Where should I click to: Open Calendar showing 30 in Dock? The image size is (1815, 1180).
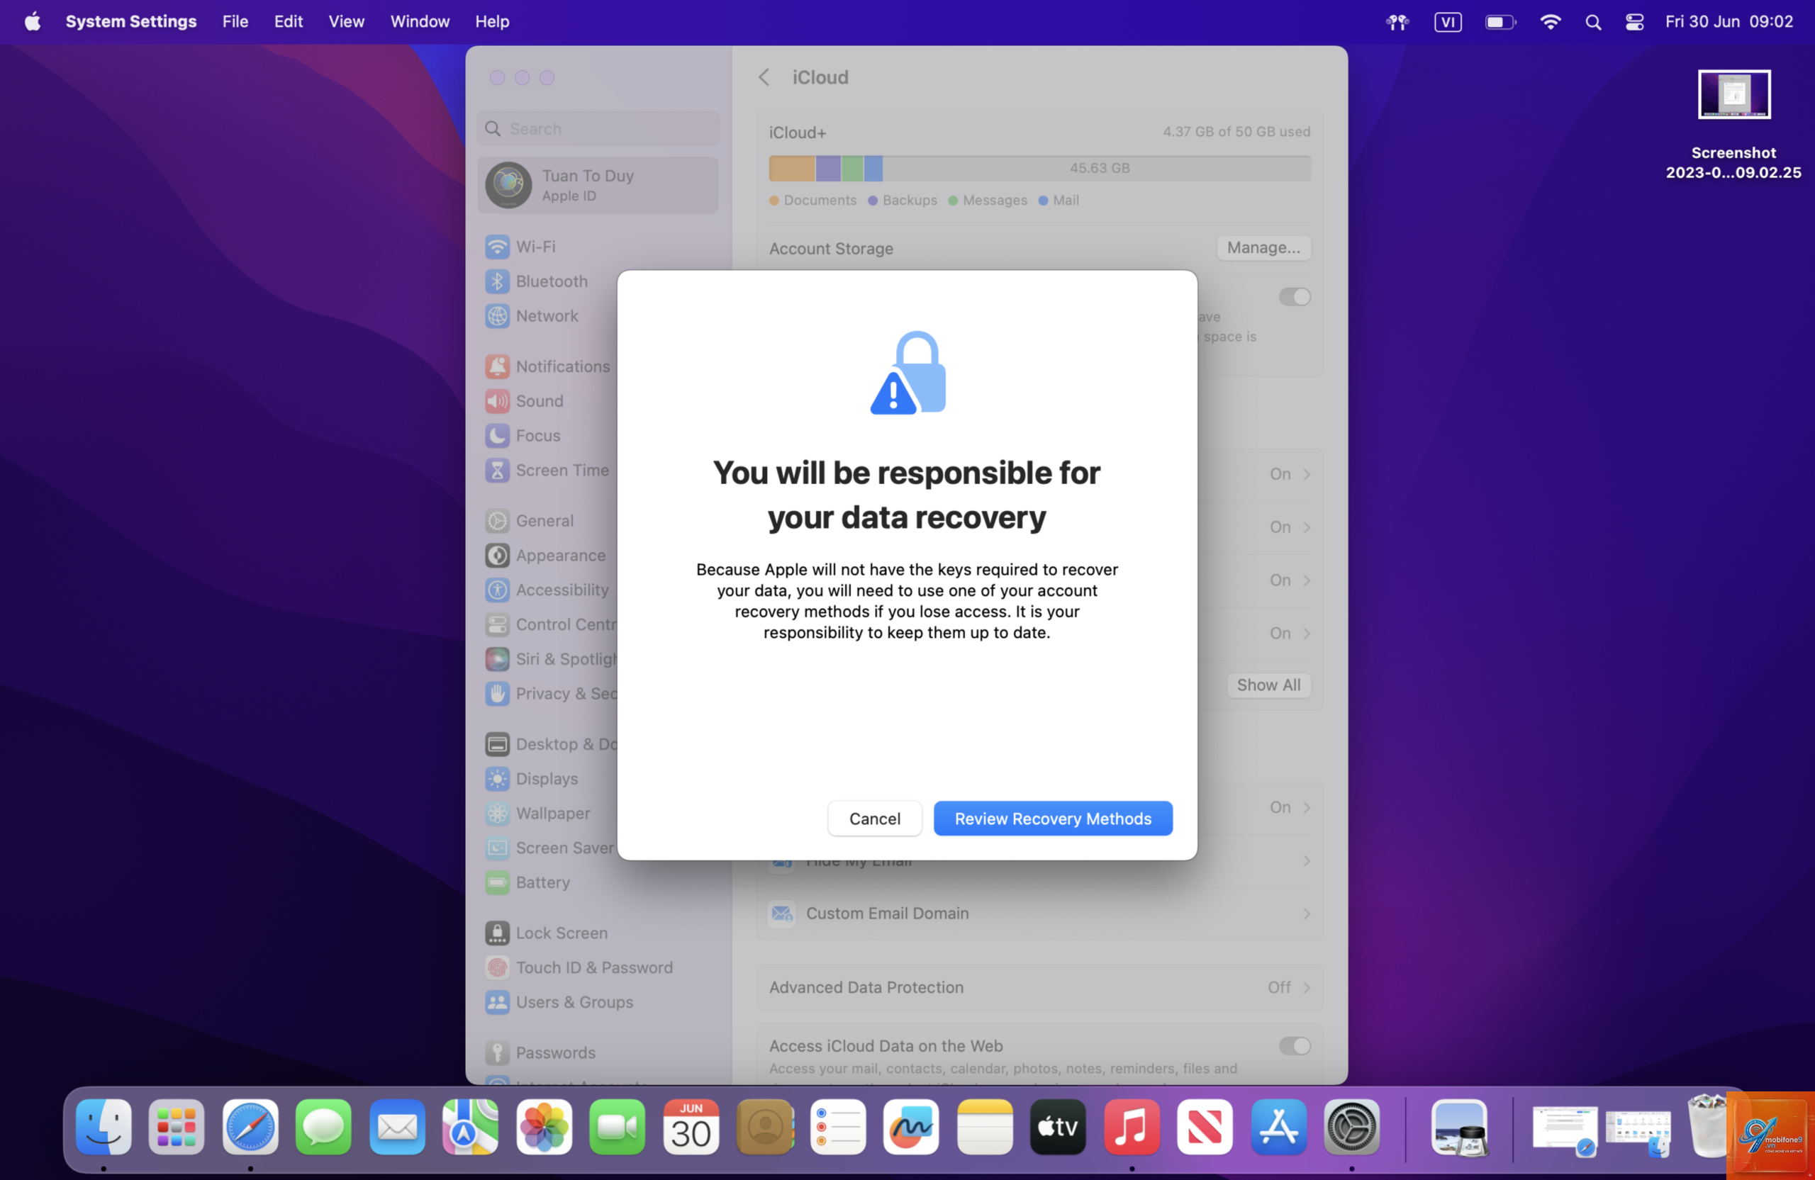pyautogui.click(x=691, y=1127)
